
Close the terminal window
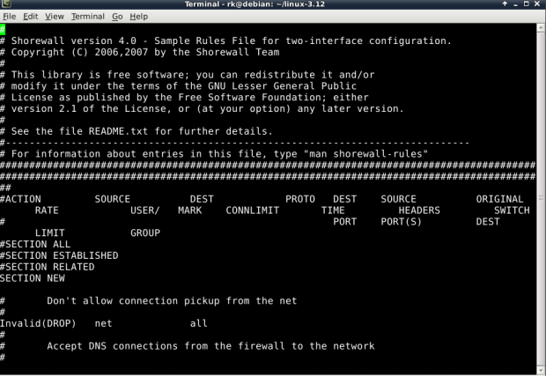pos(537,4)
